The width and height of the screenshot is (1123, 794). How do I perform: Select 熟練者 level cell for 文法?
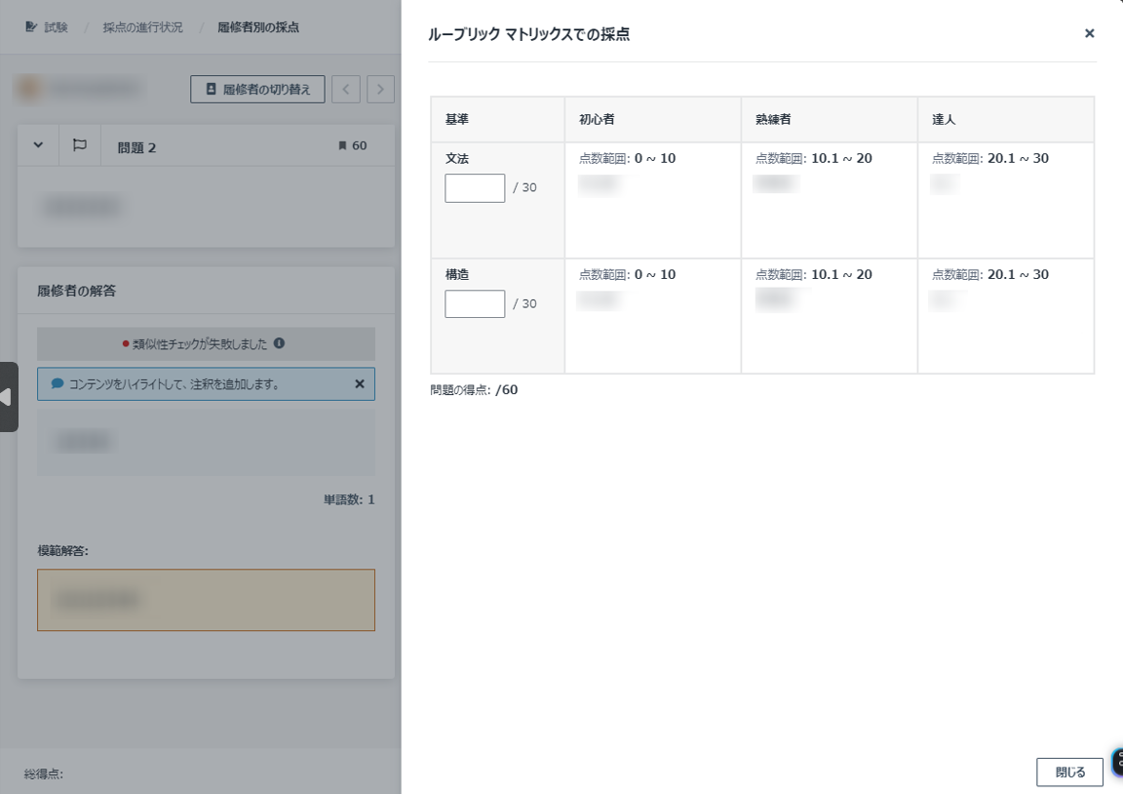click(x=829, y=200)
